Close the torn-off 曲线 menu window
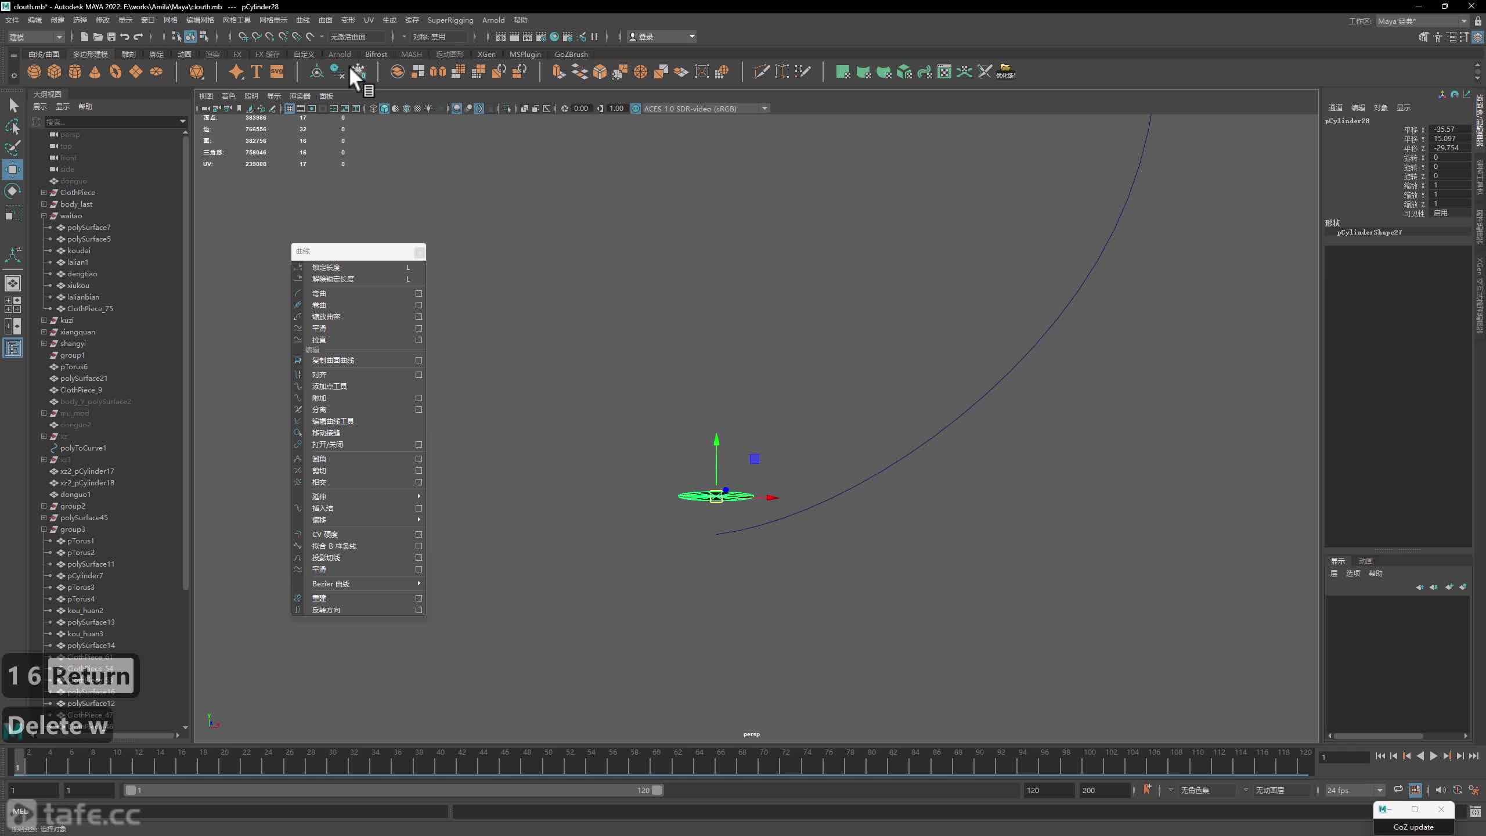The height and width of the screenshot is (836, 1486). tap(419, 252)
